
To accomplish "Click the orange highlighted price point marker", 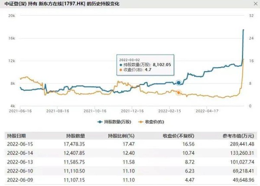I will pos(179,93).
